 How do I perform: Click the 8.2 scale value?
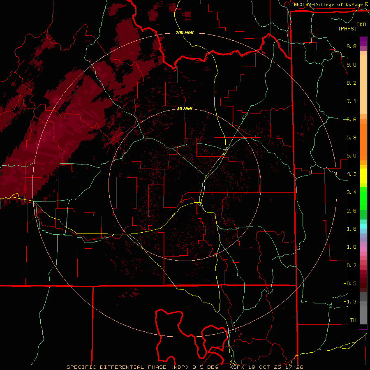[x=351, y=83]
